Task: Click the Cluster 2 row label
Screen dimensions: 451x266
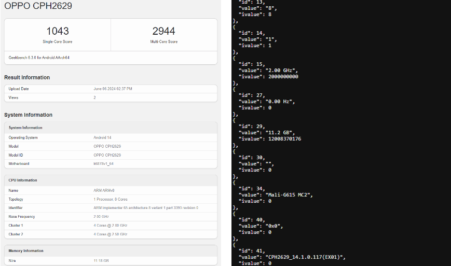Action: (x=16, y=234)
